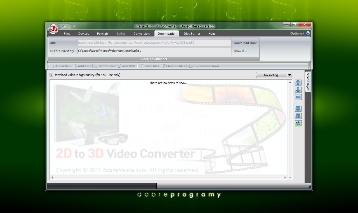
Task: Click the Open files toolbar item
Action: tap(61, 66)
